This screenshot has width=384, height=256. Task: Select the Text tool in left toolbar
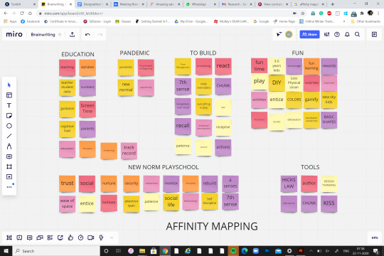pos(9,105)
